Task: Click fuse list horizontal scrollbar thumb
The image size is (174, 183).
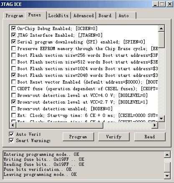Action: coord(59,125)
